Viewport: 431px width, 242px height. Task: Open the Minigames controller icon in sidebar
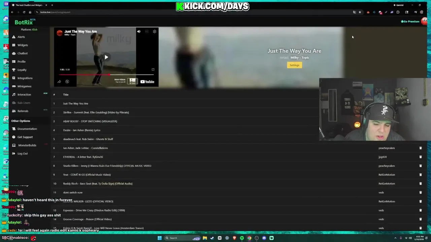(14, 86)
